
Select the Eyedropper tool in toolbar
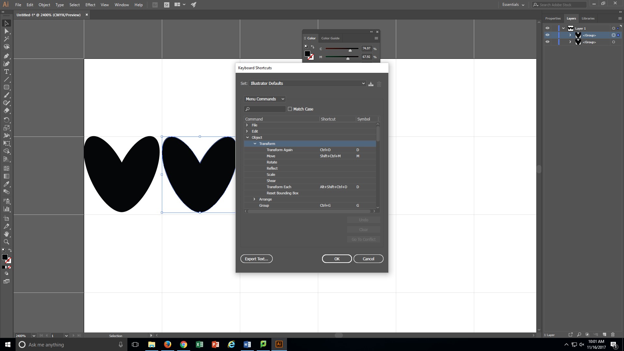point(6,184)
